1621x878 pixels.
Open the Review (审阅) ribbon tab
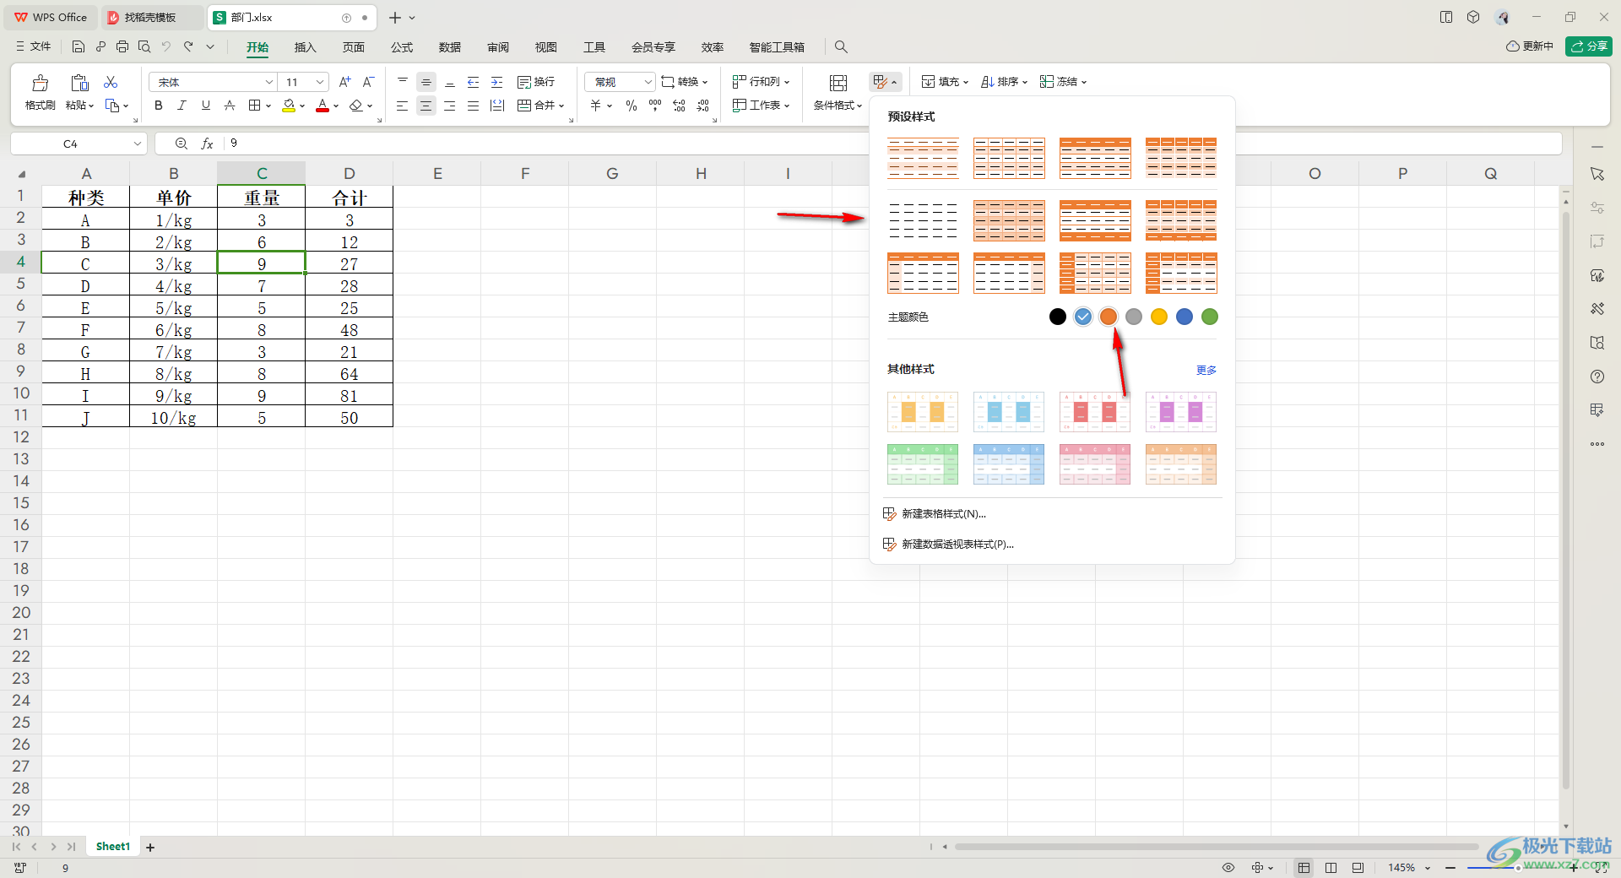(x=498, y=47)
